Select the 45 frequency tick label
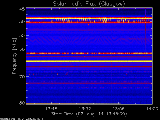Screen dimensions: 160x120 coord(22,9)
